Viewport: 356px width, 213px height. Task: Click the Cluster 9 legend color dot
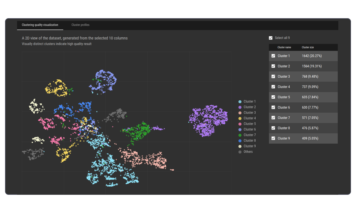pos(240,146)
